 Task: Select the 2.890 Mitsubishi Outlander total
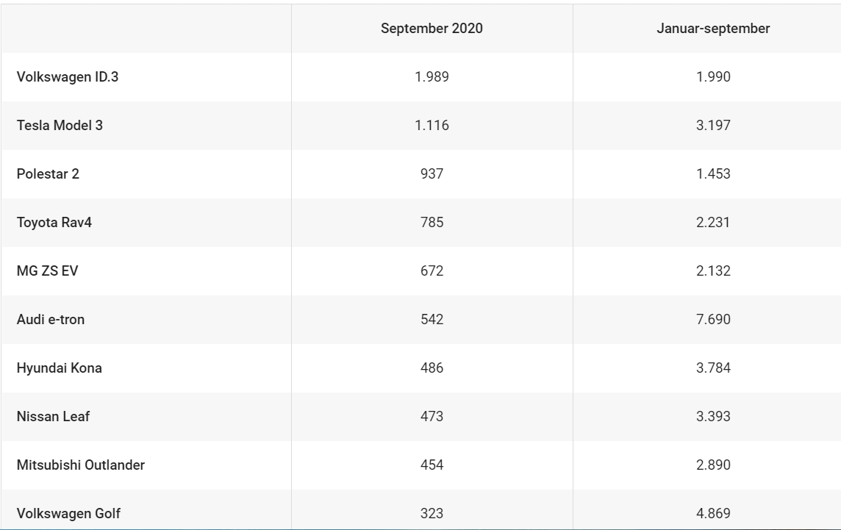(x=713, y=465)
